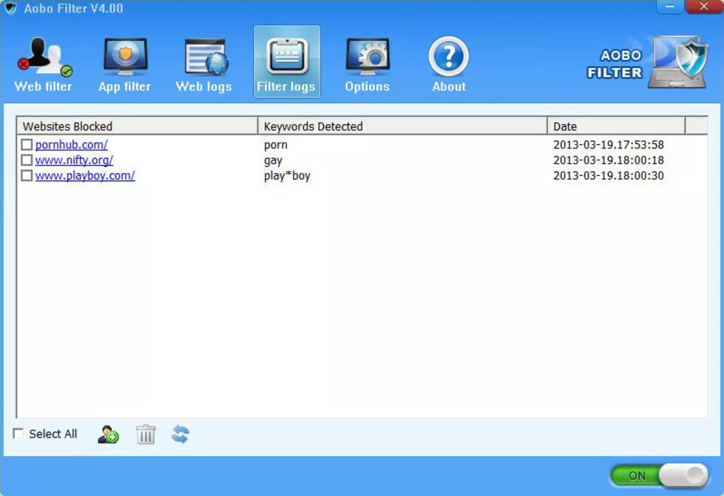The width and height of the screenshot is (724, 496).
Task: Click the Aobo Filter laptop shield logo
Action: coord(678,62)
